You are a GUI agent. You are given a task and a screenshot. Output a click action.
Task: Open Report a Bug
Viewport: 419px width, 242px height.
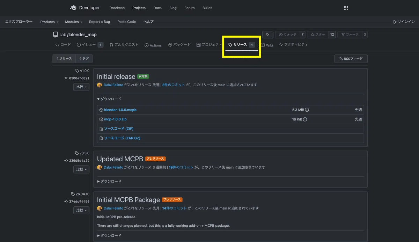click(100, 22)
